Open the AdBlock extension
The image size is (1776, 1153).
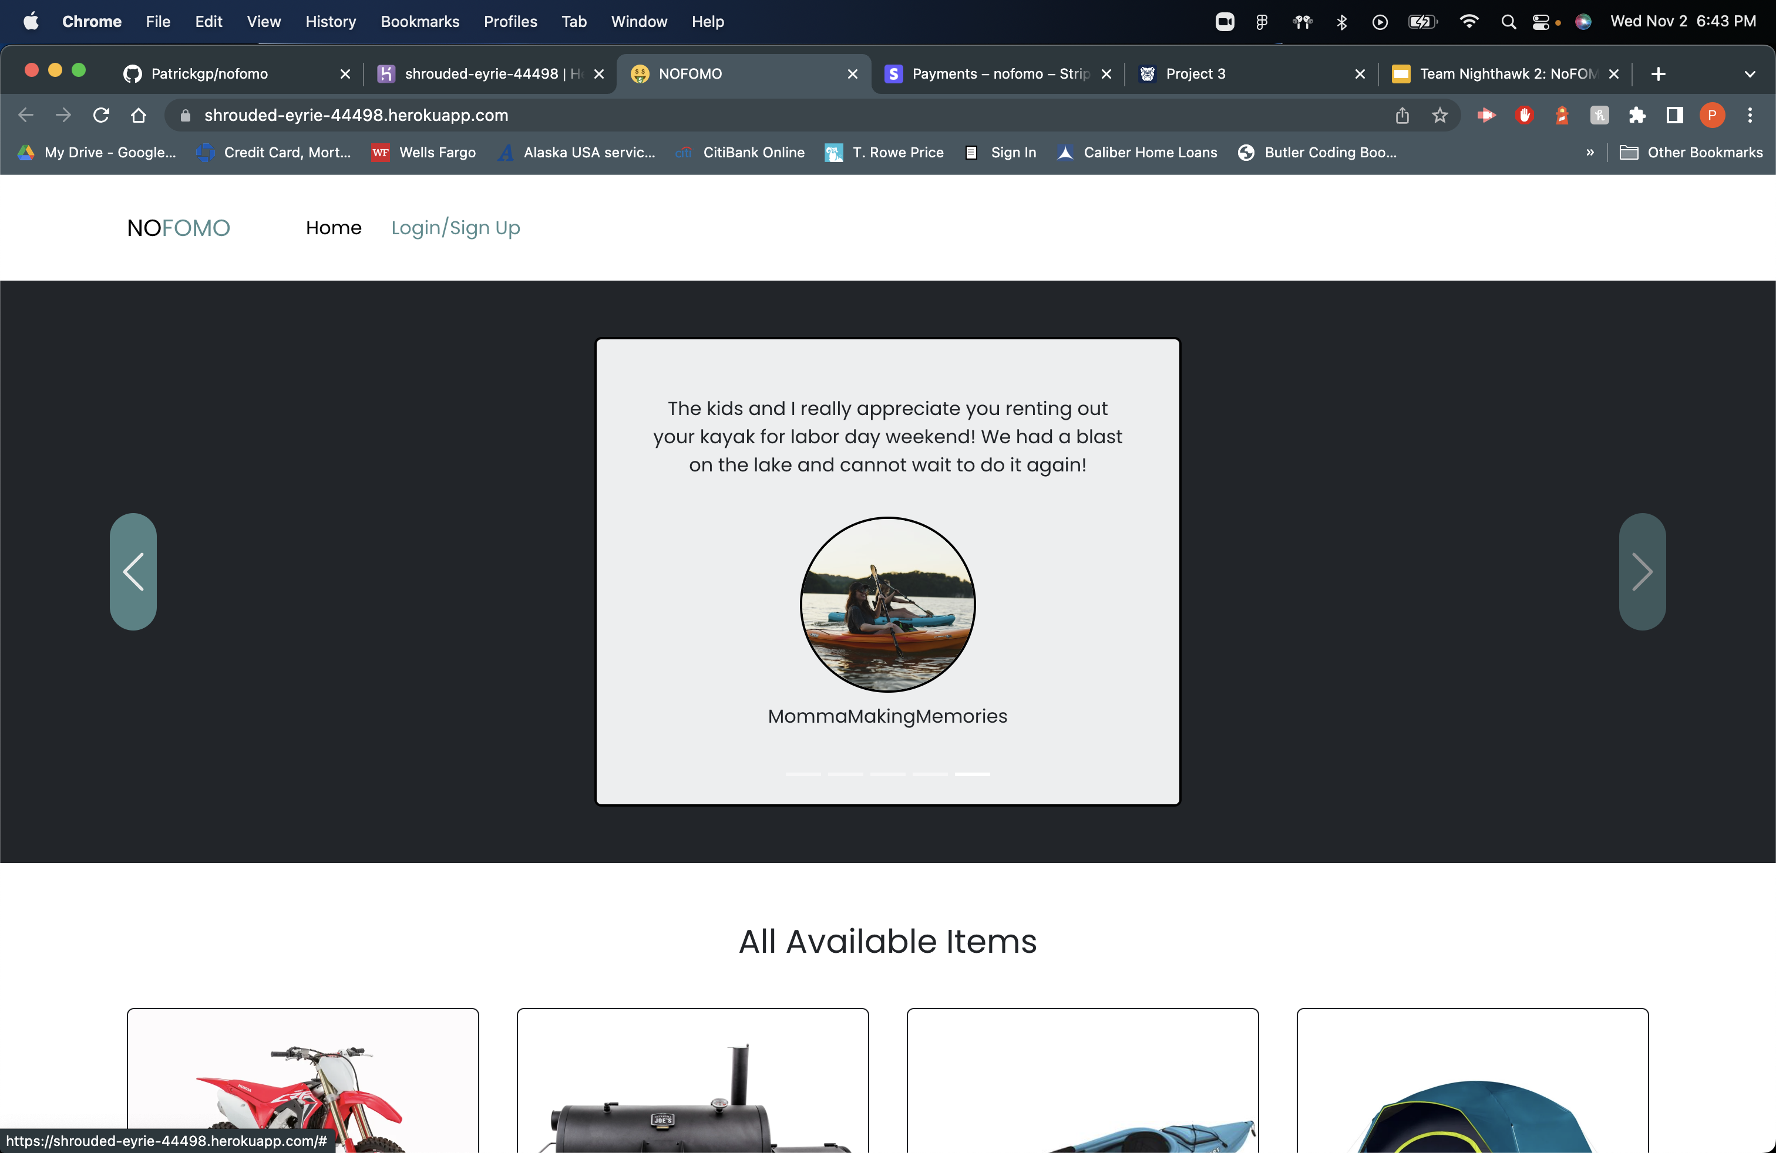[1525, 116]
